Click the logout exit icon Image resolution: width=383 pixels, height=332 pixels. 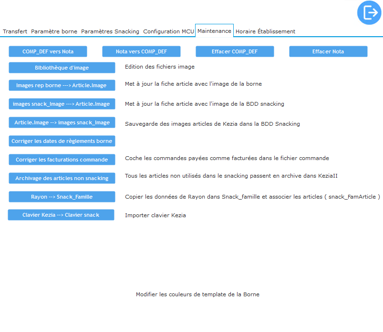point(369,13)
